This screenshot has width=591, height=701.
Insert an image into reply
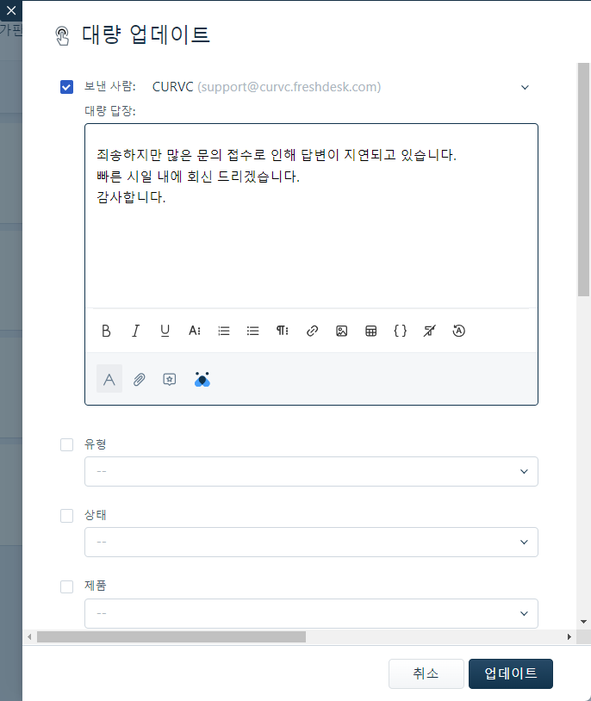click(342, 331)
